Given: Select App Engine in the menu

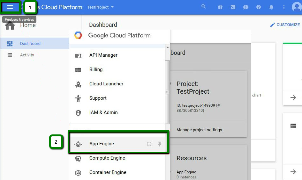Looking at the screenshot, I should [117, 144].
